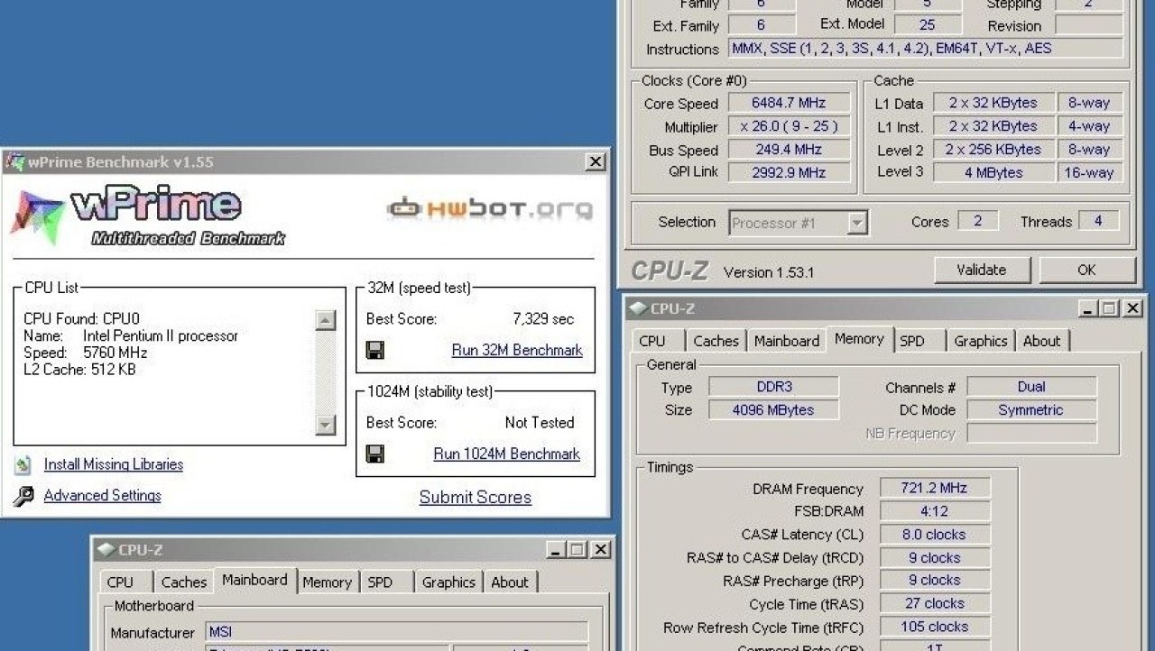This screenshot has width=1155, height=651.
Task: Click the FSB:DRAM value 4:12
Action: point(935,511)
